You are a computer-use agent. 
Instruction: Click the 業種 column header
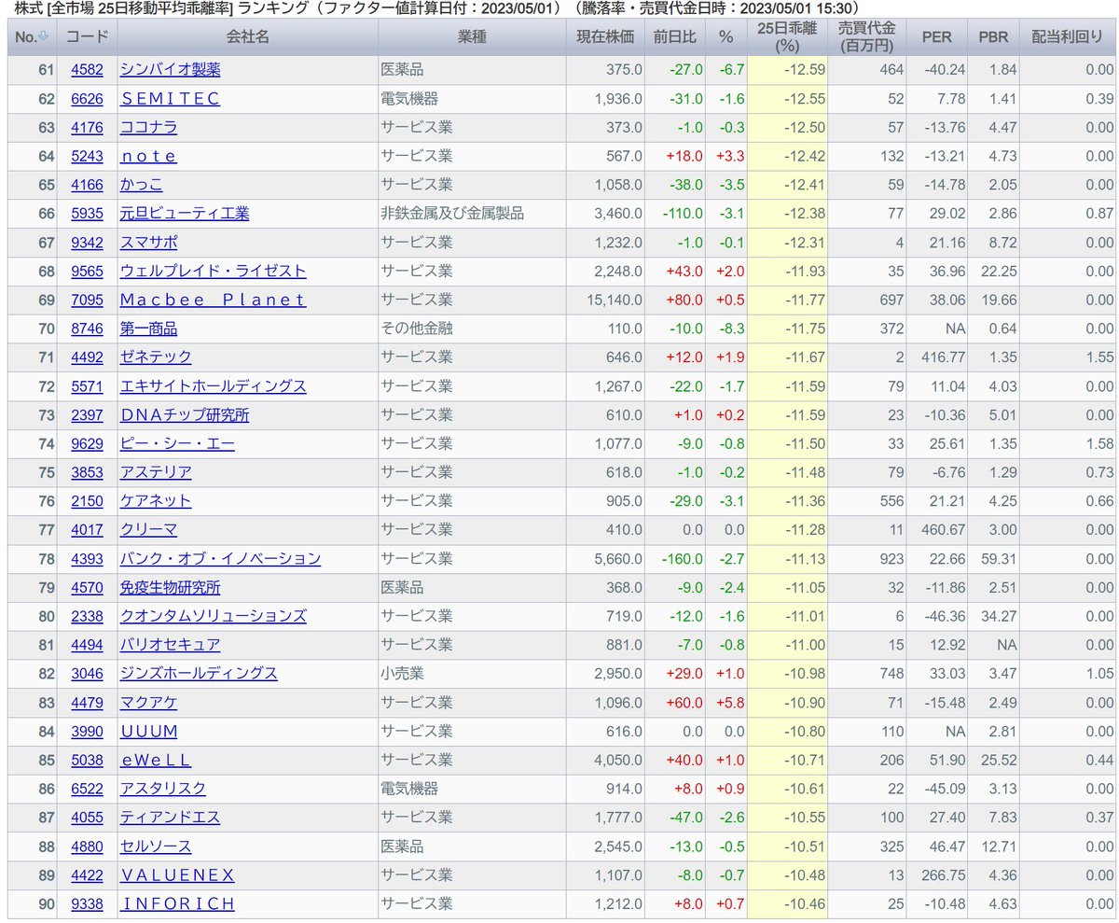[x=471, y=37]
